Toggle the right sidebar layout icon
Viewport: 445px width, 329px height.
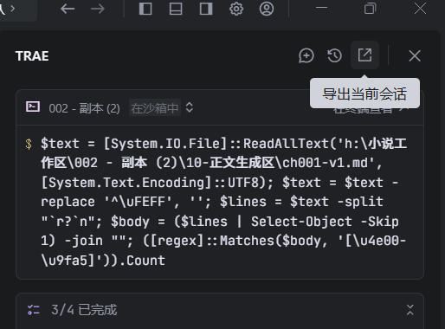(x=206, y=9)
